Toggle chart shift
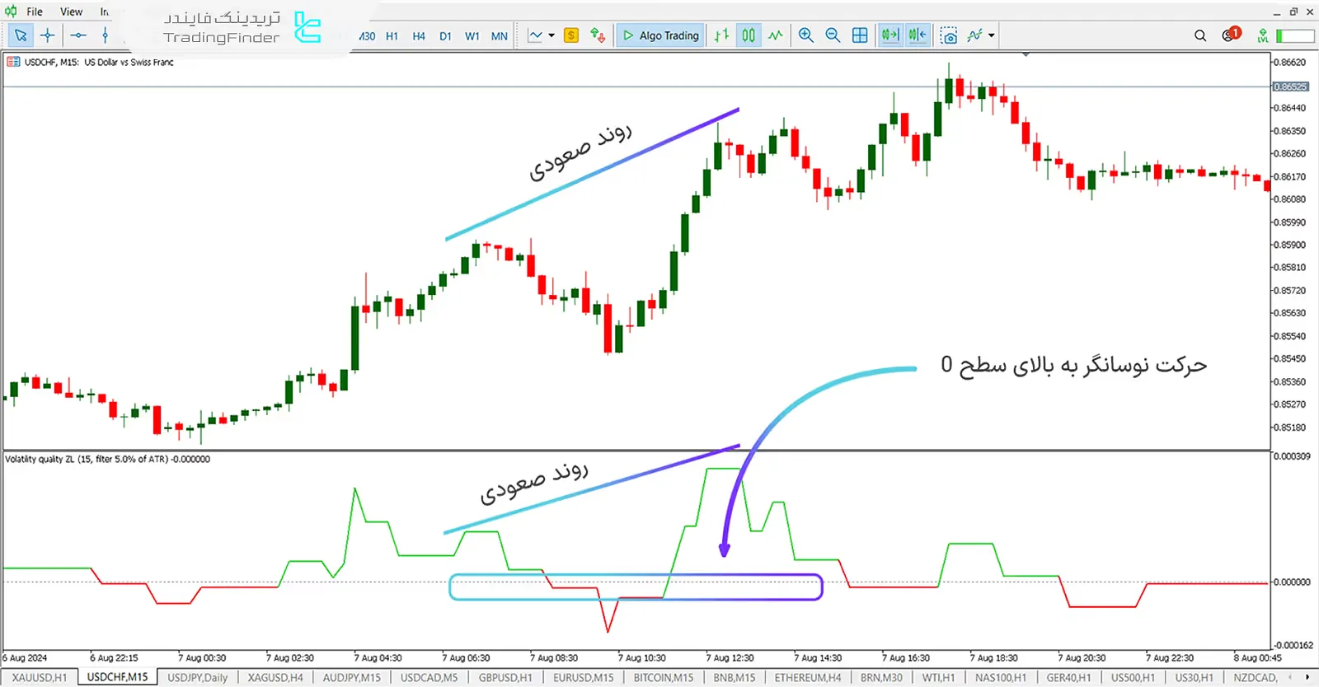The height and width of the screenshot is (687, 1319). pyautogui.click(x=918, y=35)
